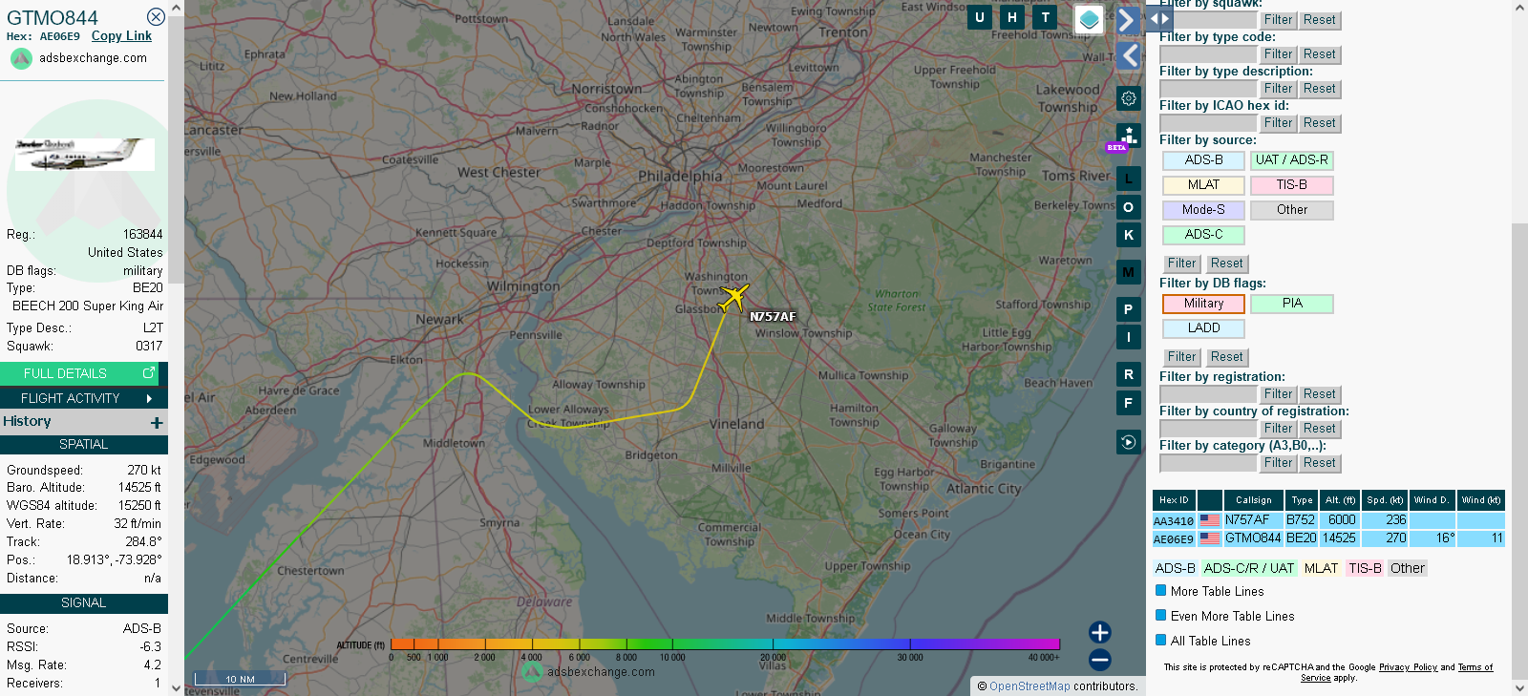Screen dimensions: 1528x696
Task: Click the H map button
Action: (x=1012, y=17)
